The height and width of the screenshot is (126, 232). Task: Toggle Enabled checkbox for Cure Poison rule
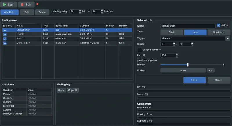click(5, 43)
